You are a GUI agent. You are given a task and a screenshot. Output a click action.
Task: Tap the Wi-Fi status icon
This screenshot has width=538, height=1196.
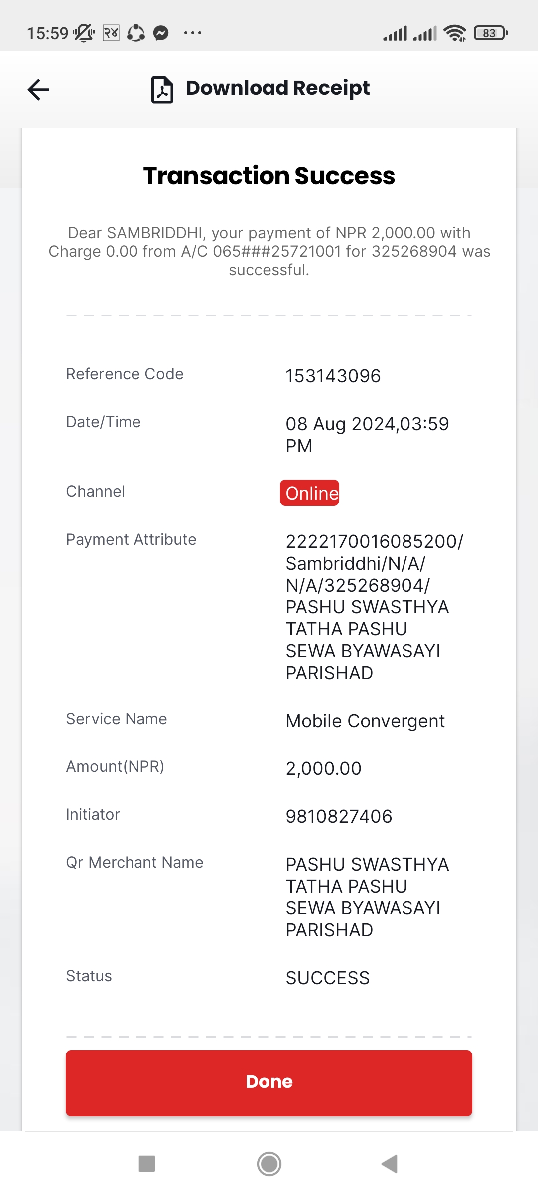pyautogui.click(x=455, y=33)
